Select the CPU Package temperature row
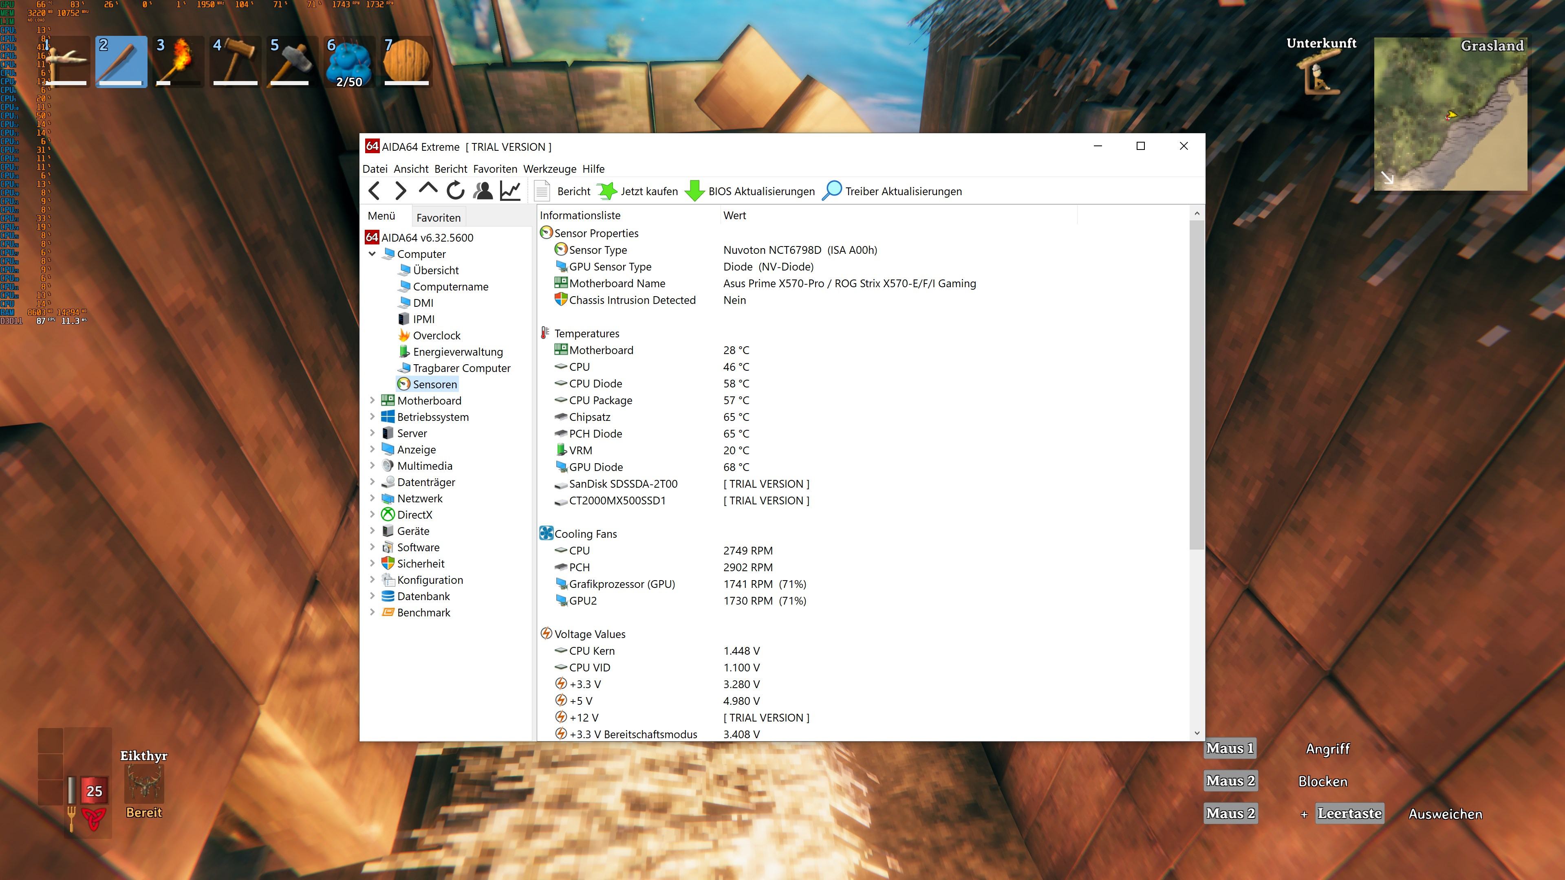The height and width of the screenshot is (880, 1565). tap(863, 400)
